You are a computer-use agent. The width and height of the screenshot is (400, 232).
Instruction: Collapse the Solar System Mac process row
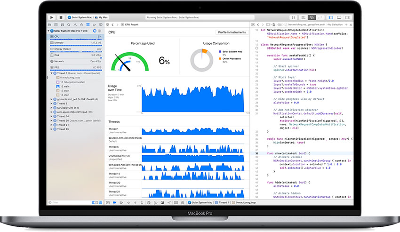(48, 31)
